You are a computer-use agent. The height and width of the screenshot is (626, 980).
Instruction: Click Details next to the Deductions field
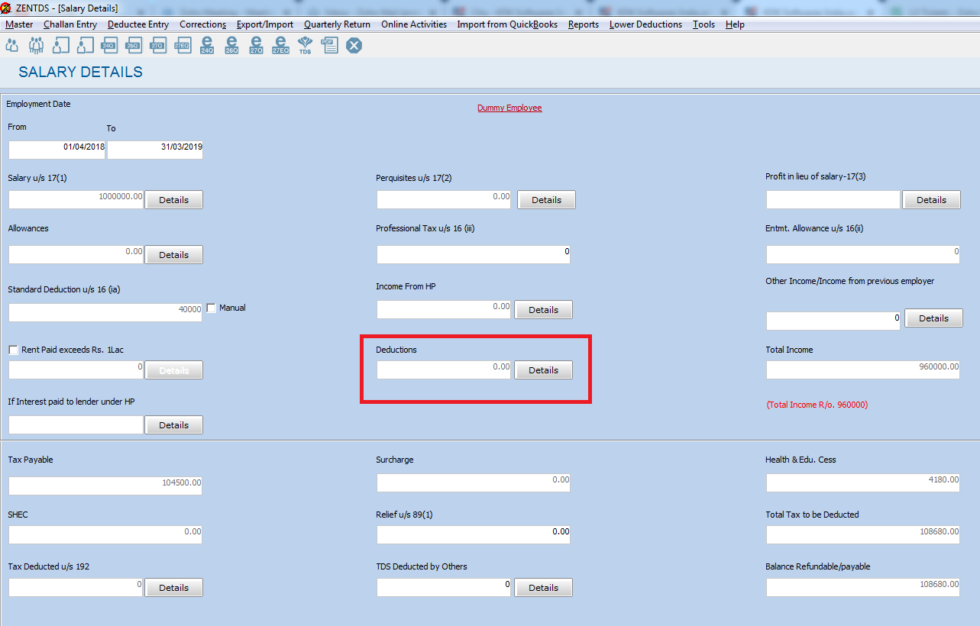tap(543, 370)
